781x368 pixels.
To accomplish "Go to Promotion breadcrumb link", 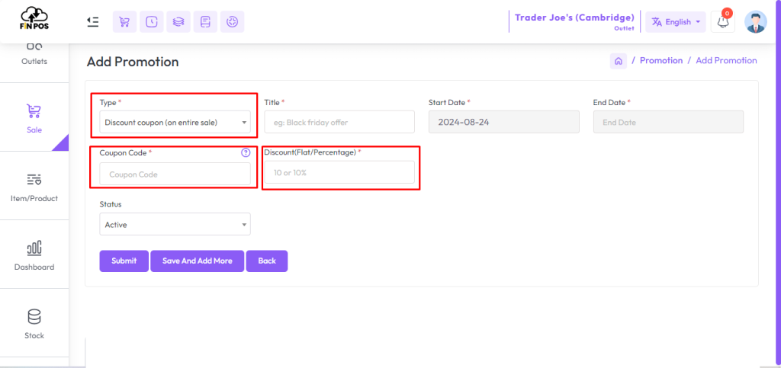I will point(661,61).
